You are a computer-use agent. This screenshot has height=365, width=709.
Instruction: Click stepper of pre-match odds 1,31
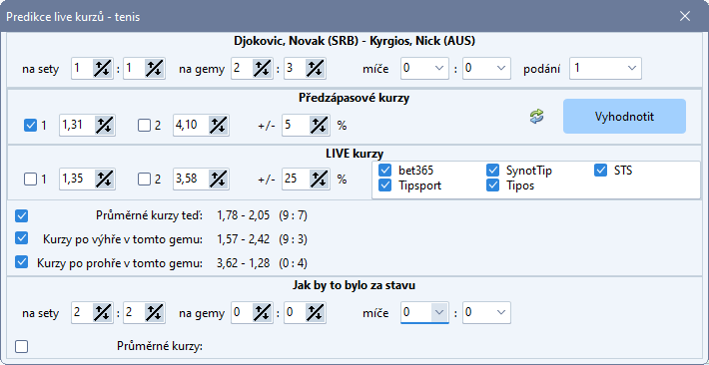pyautogui.click(x=105, y=125)
